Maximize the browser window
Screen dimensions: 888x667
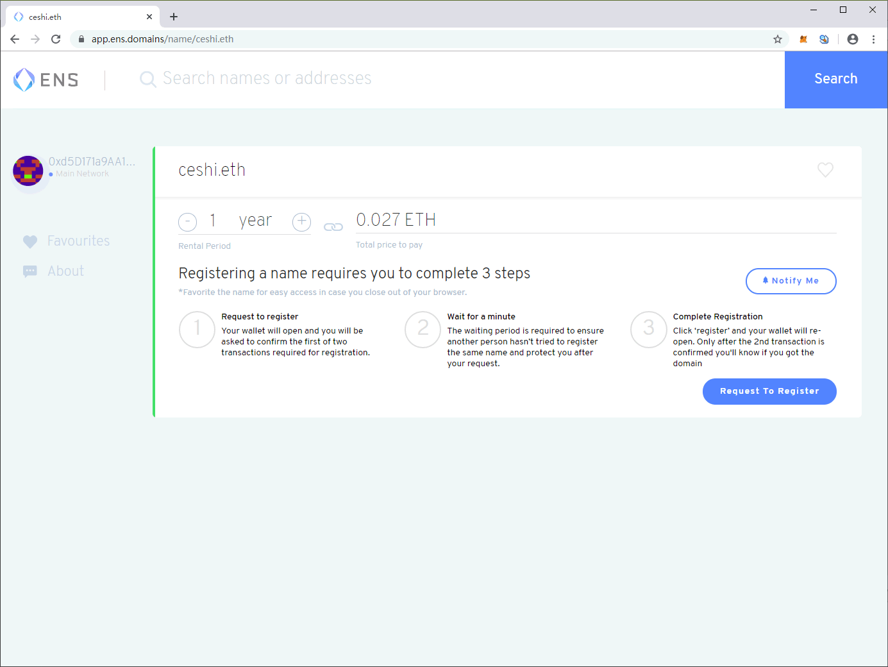(x=843, y=10)
